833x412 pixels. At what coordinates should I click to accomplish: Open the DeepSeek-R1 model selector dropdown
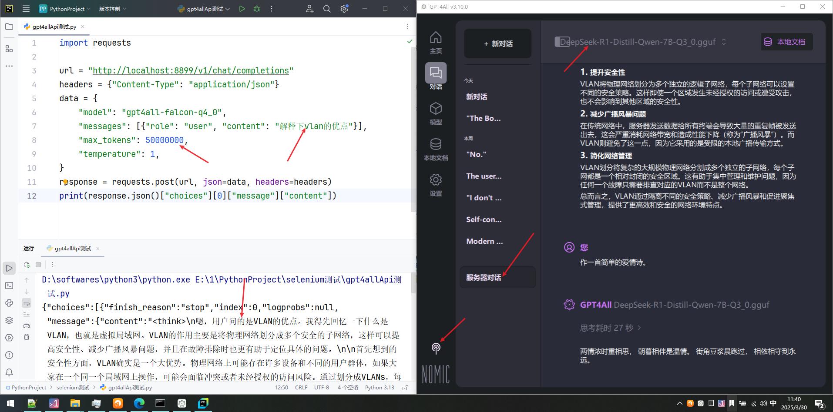(643, 42)
